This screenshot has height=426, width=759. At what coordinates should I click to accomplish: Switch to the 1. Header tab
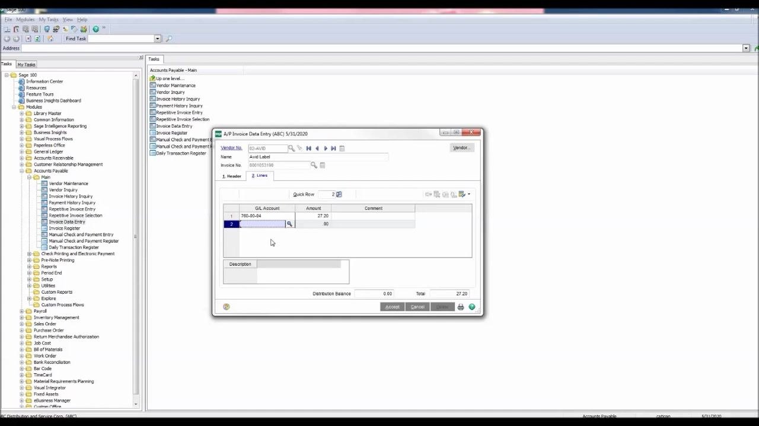232,176
